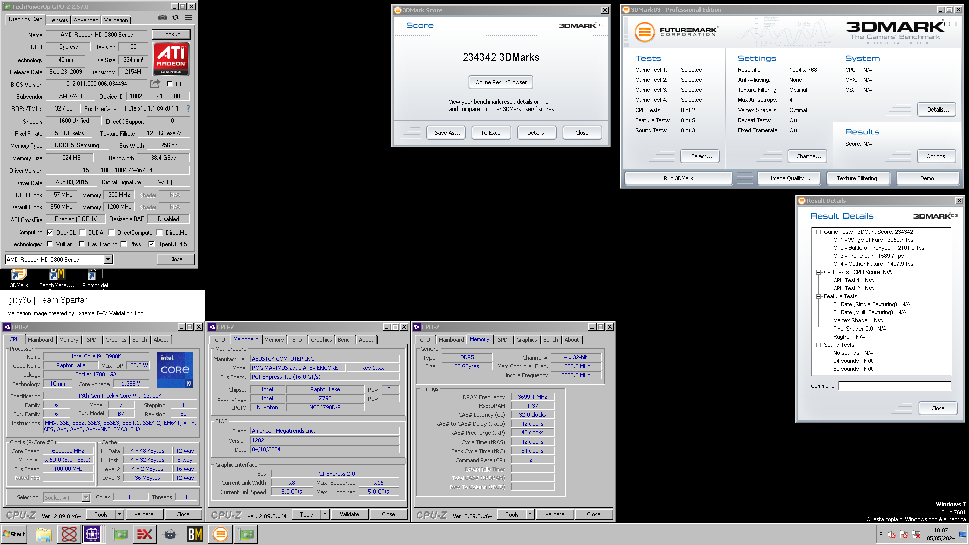
Task: Switch to the Validation tab in GPU-Z
Action: click(x=116, y=20)
